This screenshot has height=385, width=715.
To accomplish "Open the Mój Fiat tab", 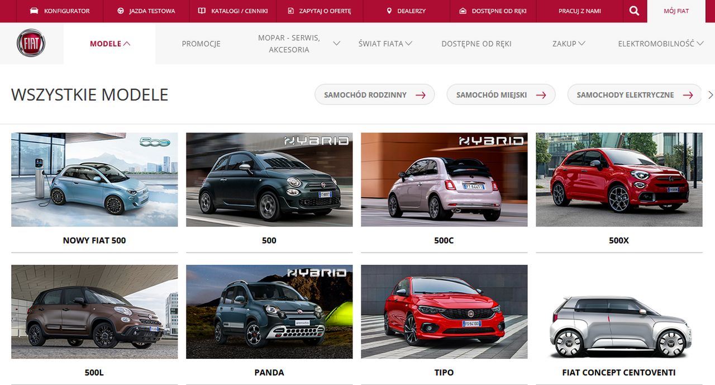I will (x=676, y=11).
